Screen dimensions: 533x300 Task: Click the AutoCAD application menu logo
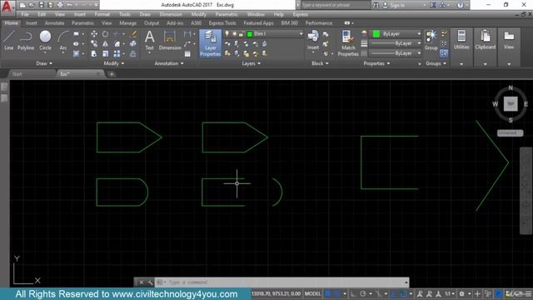7,7
